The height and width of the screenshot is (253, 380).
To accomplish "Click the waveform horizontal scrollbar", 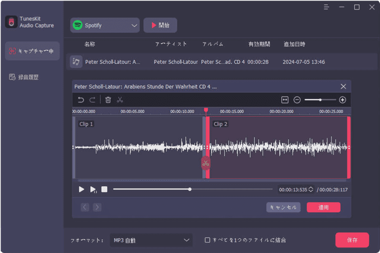I will [x=211, y=180].
